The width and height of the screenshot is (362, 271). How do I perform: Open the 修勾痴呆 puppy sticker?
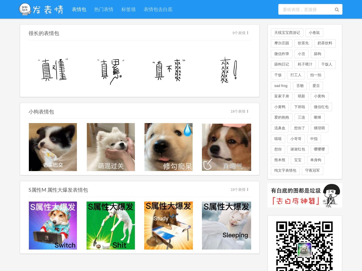coord(169,147)
